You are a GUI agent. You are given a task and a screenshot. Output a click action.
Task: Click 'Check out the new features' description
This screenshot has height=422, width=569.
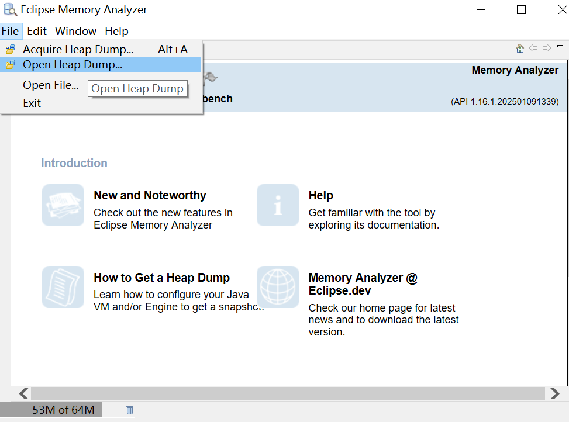[163, 219]
